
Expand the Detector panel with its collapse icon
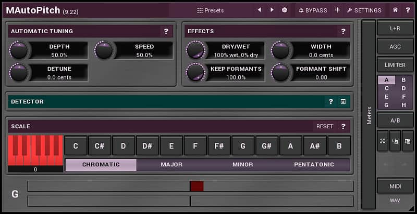[343, 101]
